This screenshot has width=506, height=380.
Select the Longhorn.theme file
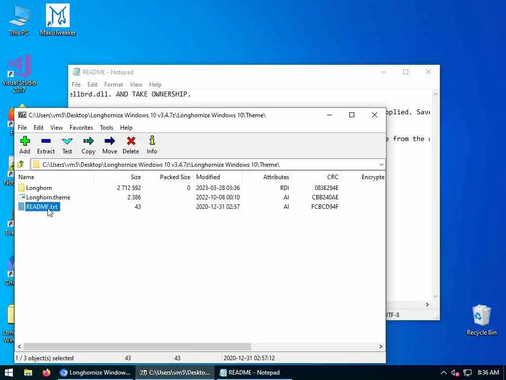pos(200,197)
